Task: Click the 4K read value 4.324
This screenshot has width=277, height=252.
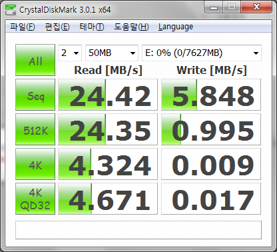Action: coord(108,164)
